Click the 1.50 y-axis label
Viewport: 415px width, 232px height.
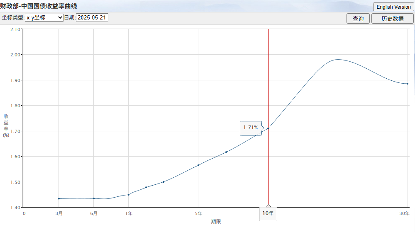click(15, 182)
